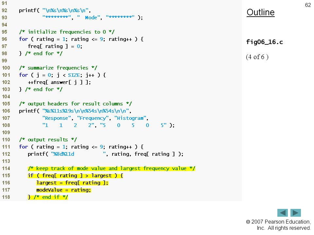Select the SIZE constant on line 101
314x235 pixels.
(74, 75)
